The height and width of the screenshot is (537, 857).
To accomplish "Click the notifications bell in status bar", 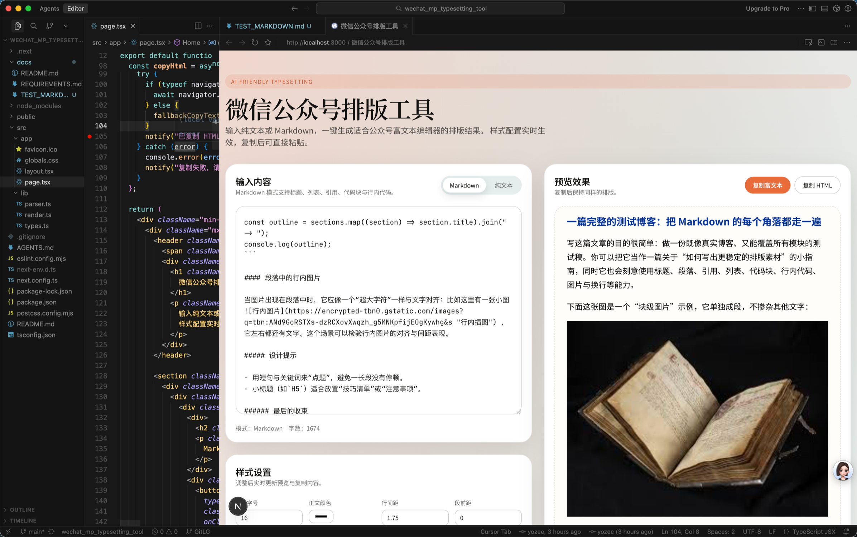I will [x=847, y=532].
